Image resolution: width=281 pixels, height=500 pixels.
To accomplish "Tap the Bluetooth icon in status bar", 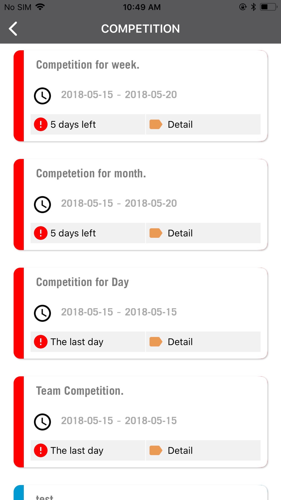I will (253, 7).
